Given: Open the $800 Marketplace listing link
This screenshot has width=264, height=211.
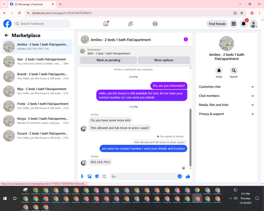Looking at the screenshot, I should point(109,53).
